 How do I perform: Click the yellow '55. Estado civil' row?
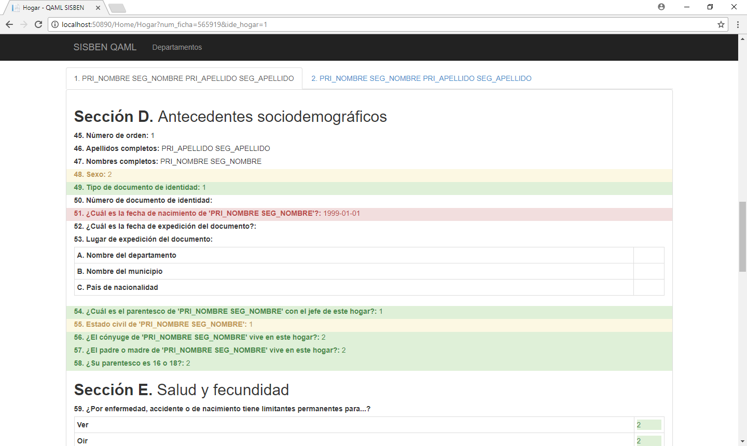(369, 324)
